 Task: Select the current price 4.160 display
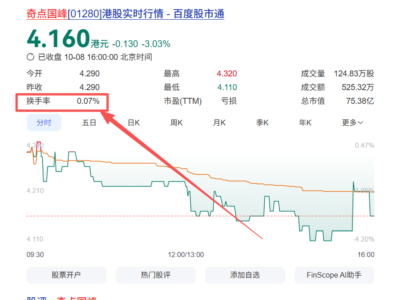point(59,39)
